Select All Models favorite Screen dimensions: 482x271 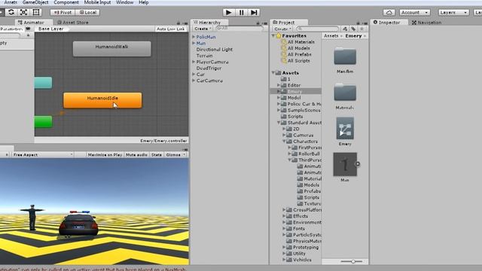tap(298, 48)
